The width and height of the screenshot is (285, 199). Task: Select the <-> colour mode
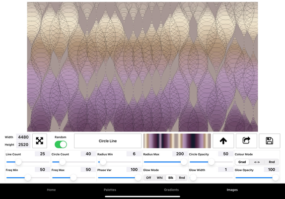click(x=257, y=162)
